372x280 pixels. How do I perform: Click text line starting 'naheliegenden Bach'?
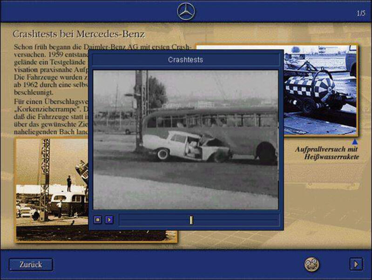click(x=51, y=132)
